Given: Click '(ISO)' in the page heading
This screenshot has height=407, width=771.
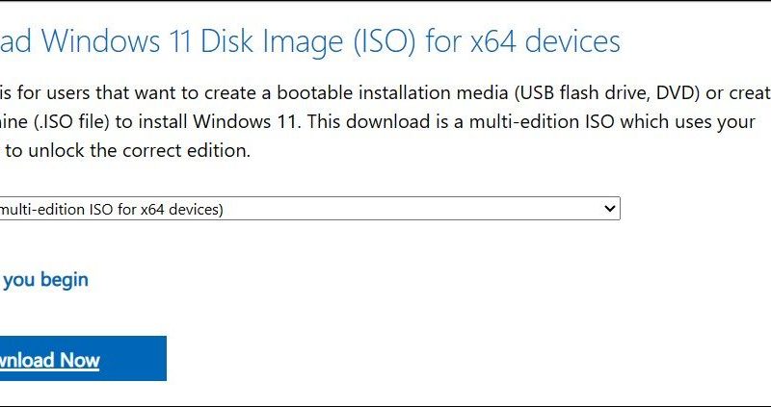Looking at the screenshot, I should tap(381, 42).
